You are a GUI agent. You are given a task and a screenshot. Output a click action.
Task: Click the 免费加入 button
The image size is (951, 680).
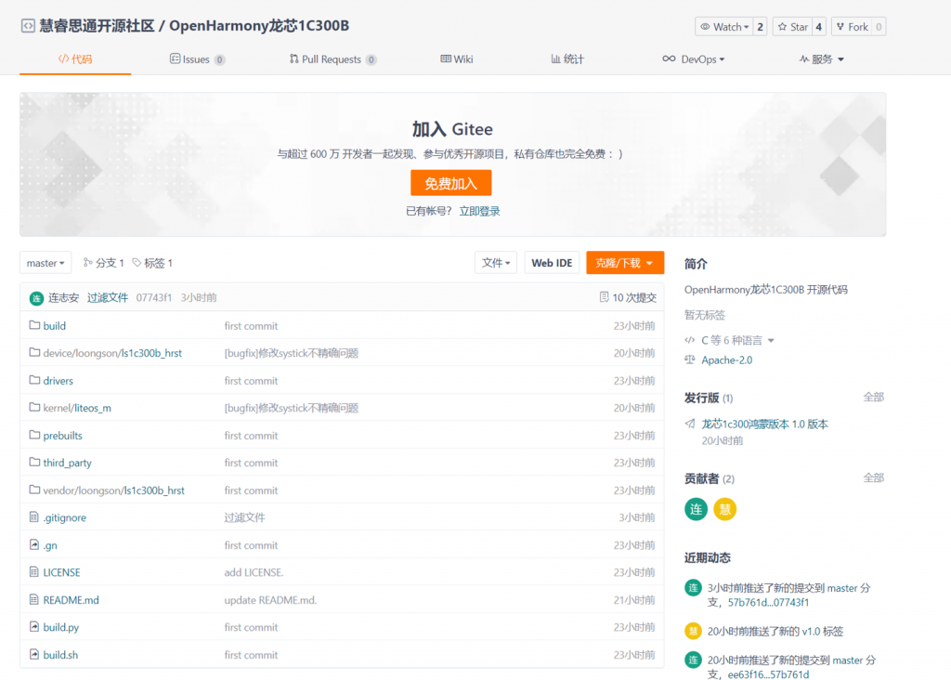[x=450, y=183]
